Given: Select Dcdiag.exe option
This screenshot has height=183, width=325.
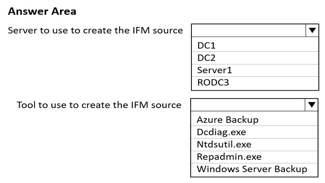Looking at the screenshot, I should (254, 132).
